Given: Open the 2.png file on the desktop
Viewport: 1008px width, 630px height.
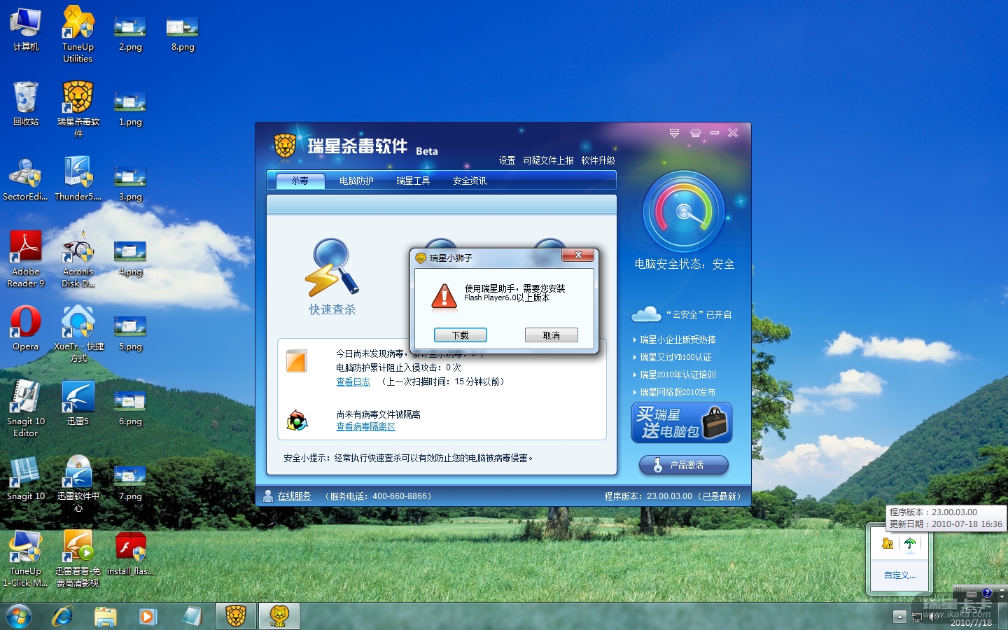Looking at the screenshot, I should pyautogui.click(x=130, y=34).
